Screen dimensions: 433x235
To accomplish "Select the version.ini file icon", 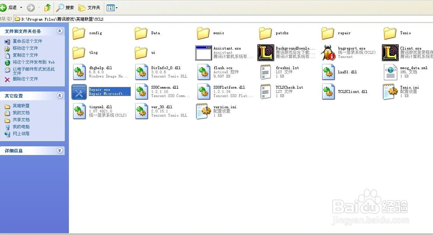I will [x=204, y=111].
